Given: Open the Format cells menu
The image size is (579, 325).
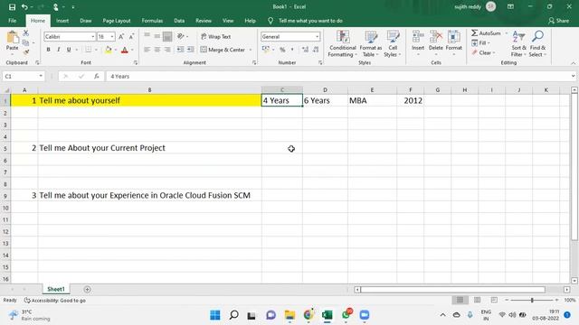Looking at the screenshot, I should (454, 43).
